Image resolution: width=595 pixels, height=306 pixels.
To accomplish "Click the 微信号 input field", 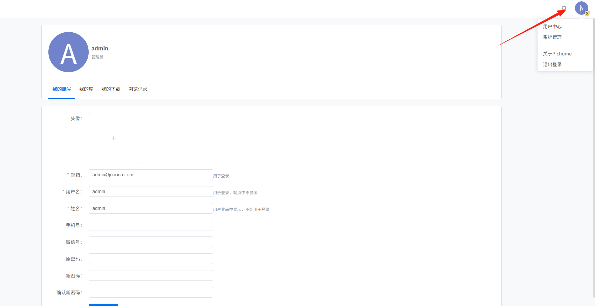I will [x=151, y=242].
